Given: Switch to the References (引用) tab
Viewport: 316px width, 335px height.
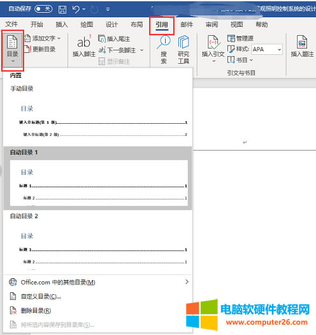Looking at the screenshot, I should (x=162, y=25).
